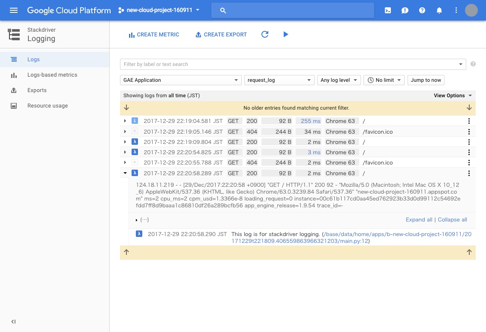Viewport: 486px width, 332px height.
Task: Open the notifications bell
Action: (439, 10)
